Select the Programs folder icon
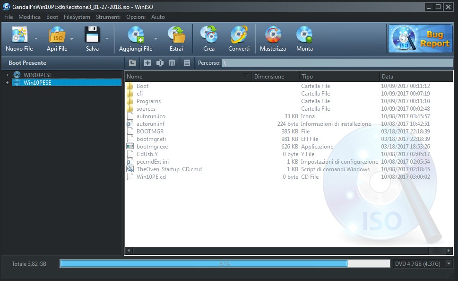Screen dimensions: 458x281 (x=130, y=101)
